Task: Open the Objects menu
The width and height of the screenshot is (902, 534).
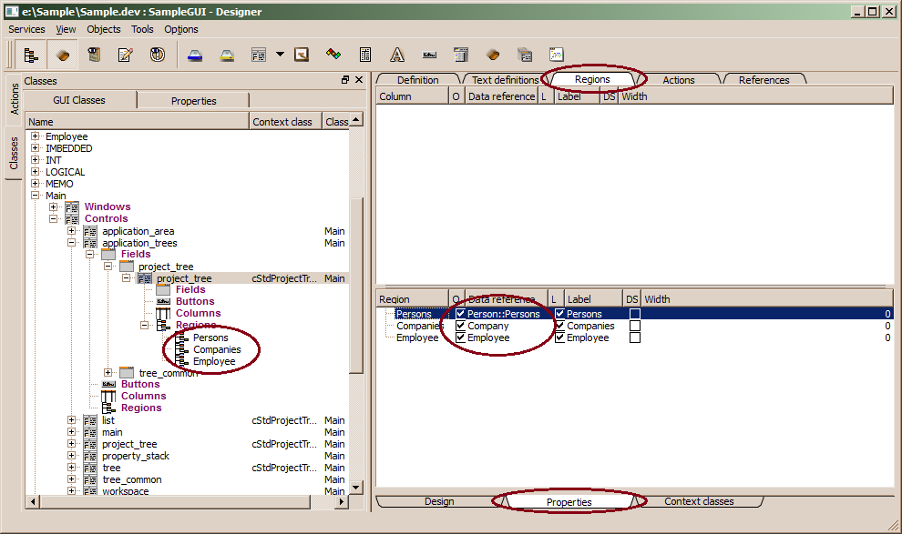Action: (103, 29)
